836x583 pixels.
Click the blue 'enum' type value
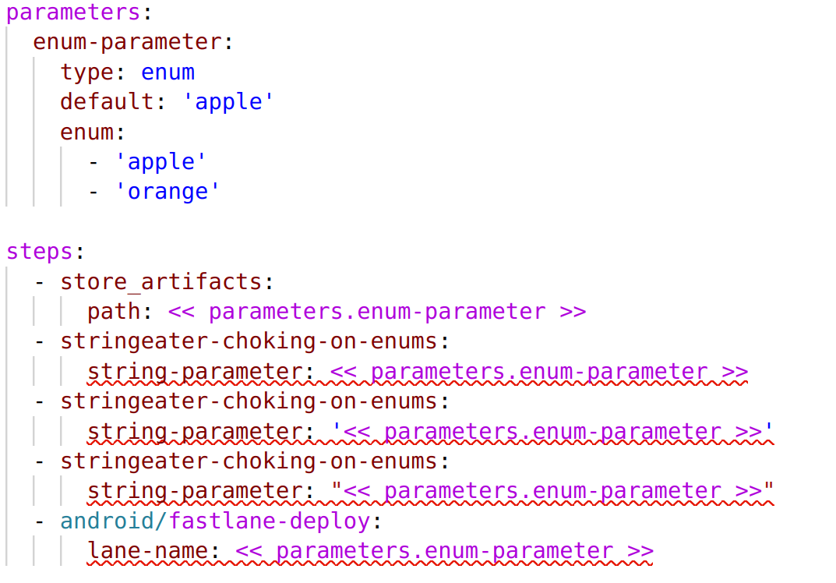point(168,72)
